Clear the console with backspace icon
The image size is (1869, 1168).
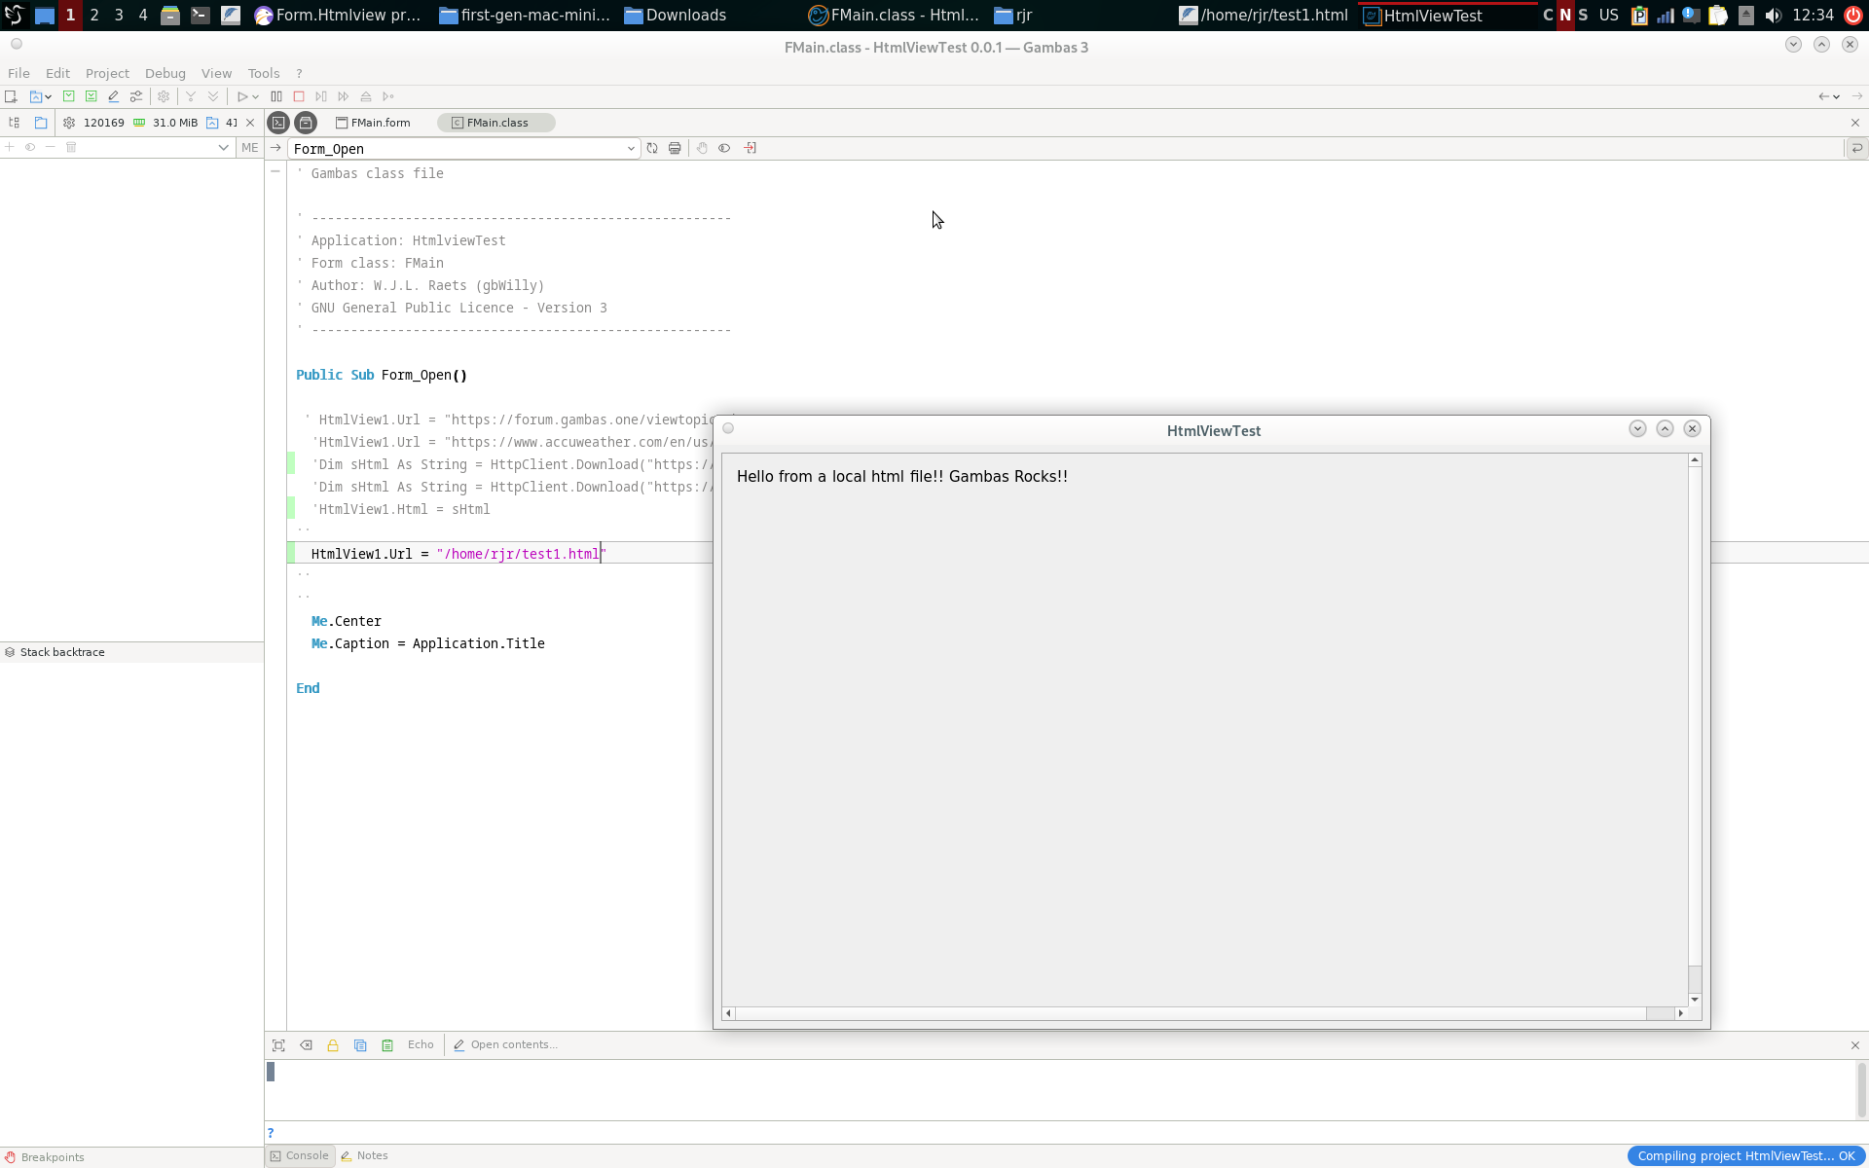coord(306,1045)
